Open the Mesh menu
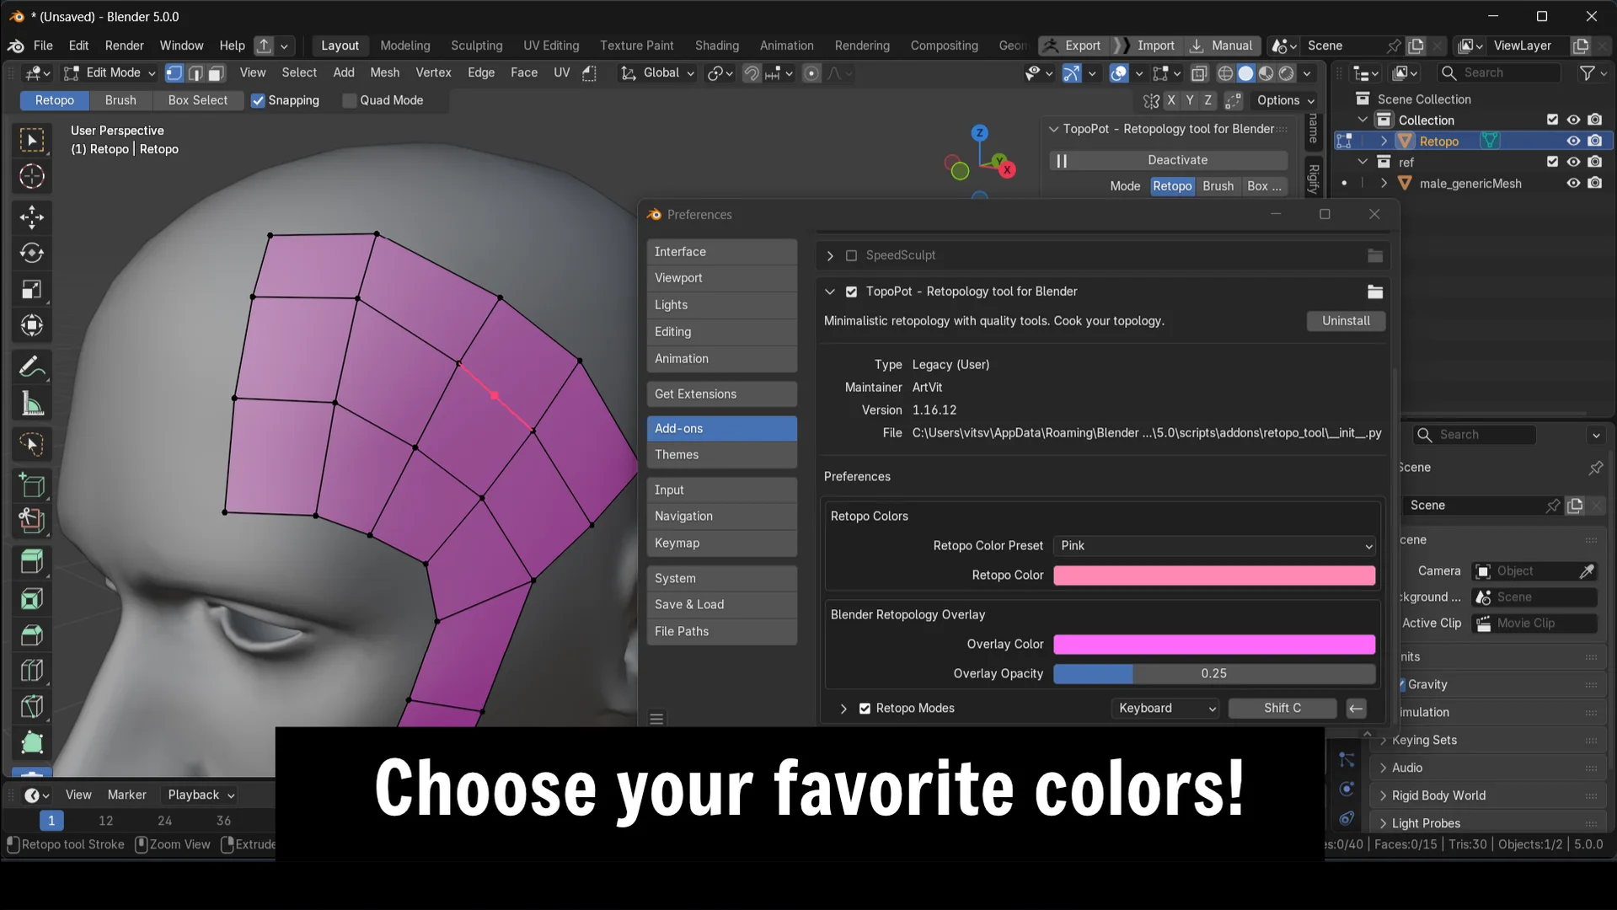 385,73
